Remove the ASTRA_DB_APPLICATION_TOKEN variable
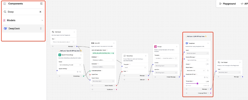Viewport: 248px width, 100px height. click(112, 53)
